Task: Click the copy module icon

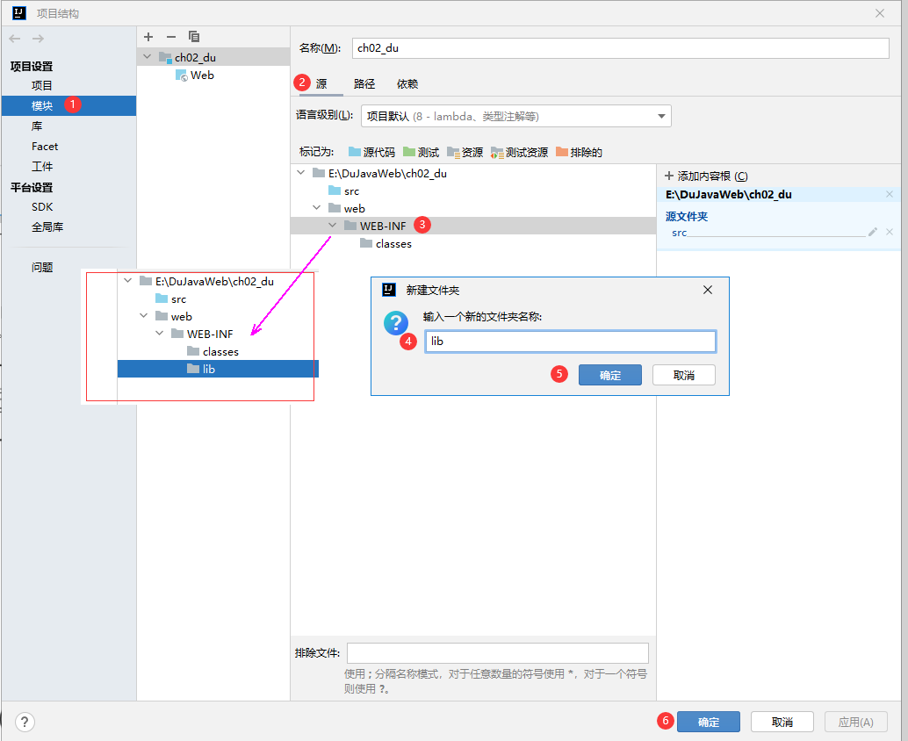Action: coord(194,37)
